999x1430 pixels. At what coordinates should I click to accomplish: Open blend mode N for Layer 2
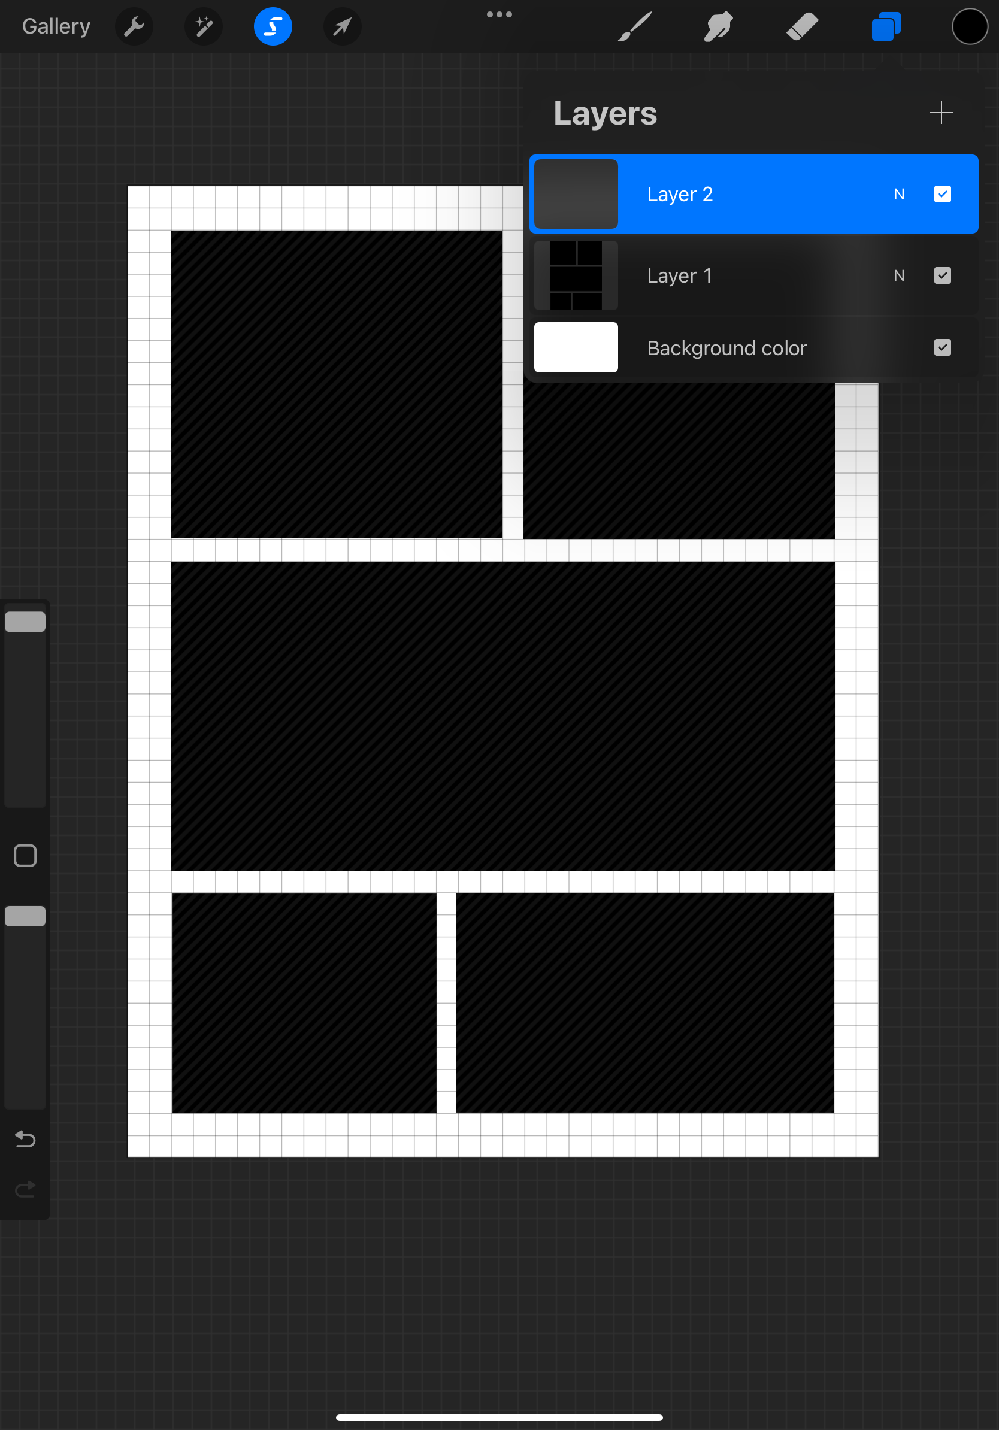pyautogui.click(x=899, y=195)
